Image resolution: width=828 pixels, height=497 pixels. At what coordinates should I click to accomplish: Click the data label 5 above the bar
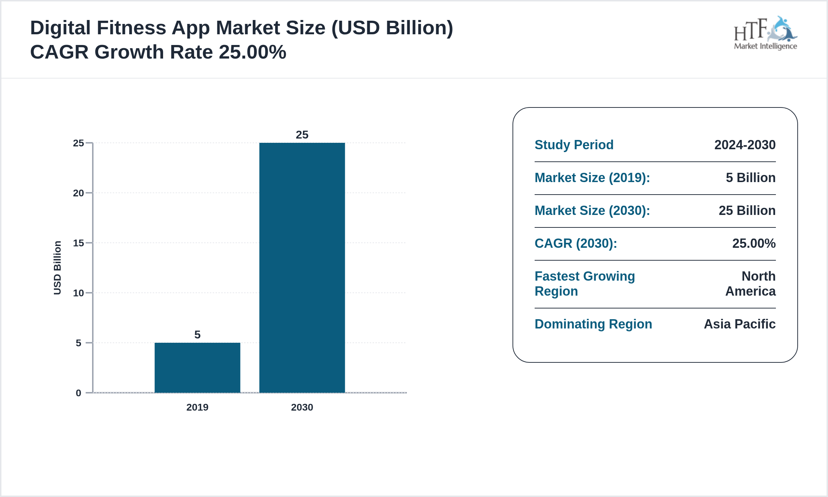click(x=197, y=335)
